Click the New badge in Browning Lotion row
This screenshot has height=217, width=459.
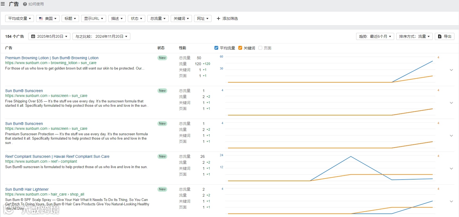click(162, 58)
